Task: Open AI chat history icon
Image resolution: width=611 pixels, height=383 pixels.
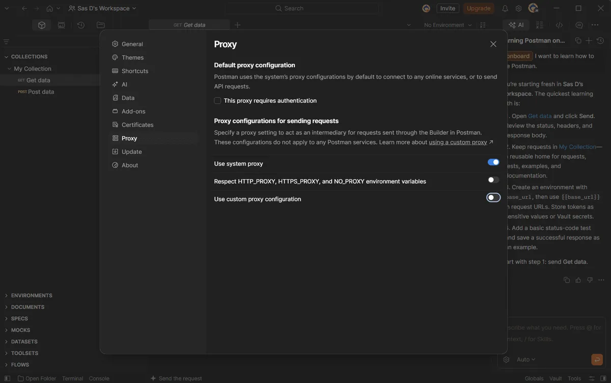Action: point(600,41)
